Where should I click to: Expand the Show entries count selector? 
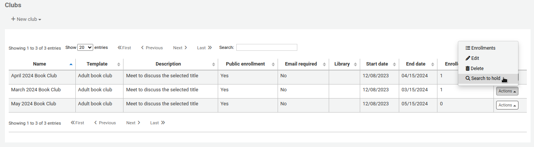[x=85, y=47]
